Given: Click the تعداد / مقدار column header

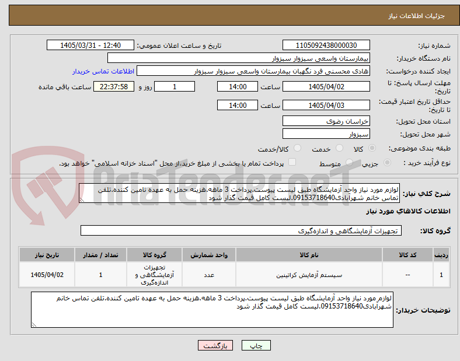Looking at the screenshot, I should (100, 255).
